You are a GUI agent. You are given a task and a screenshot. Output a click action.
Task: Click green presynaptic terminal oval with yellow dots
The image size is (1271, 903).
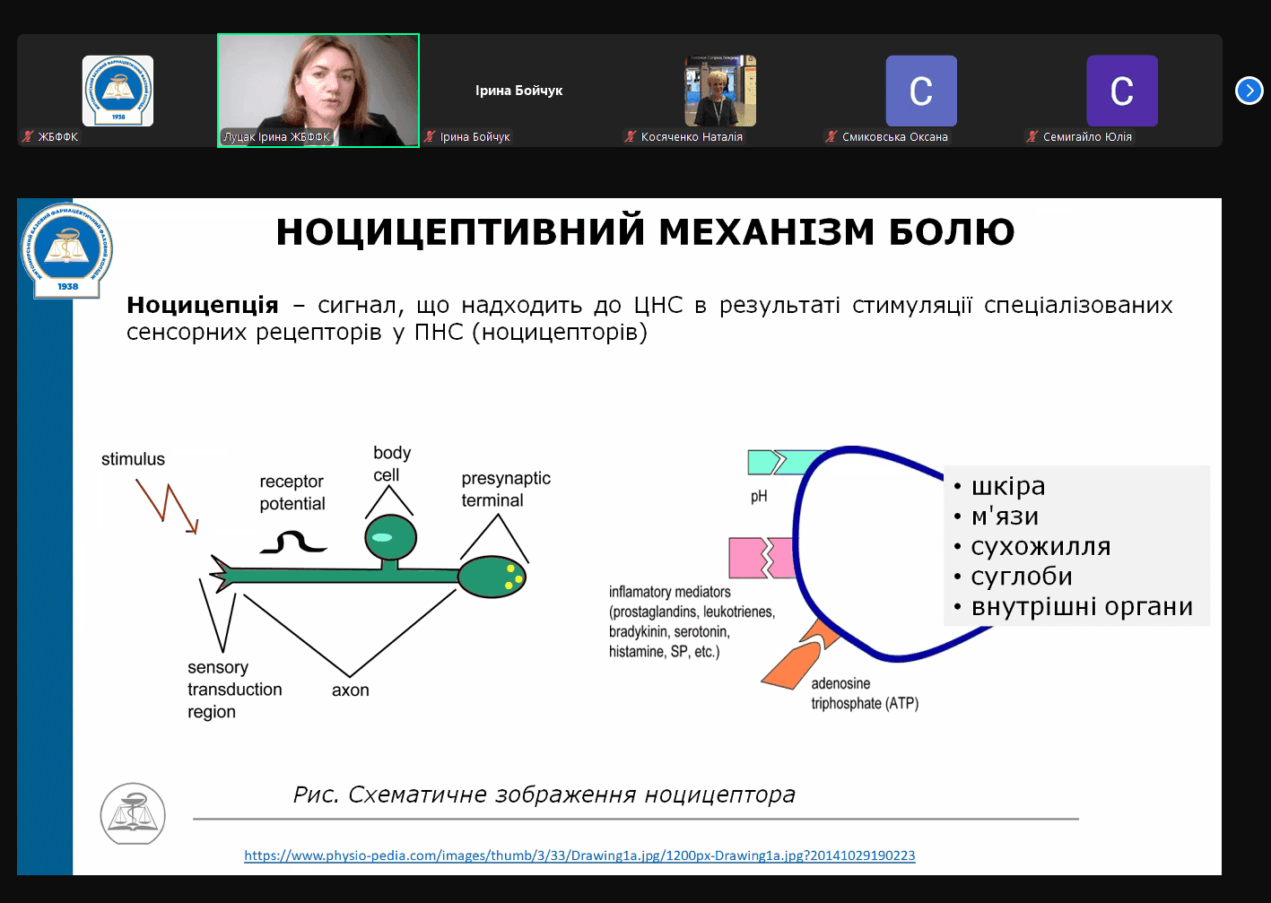492,577
